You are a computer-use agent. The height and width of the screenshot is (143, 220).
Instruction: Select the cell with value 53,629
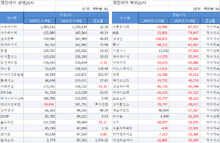coord(40,69)
